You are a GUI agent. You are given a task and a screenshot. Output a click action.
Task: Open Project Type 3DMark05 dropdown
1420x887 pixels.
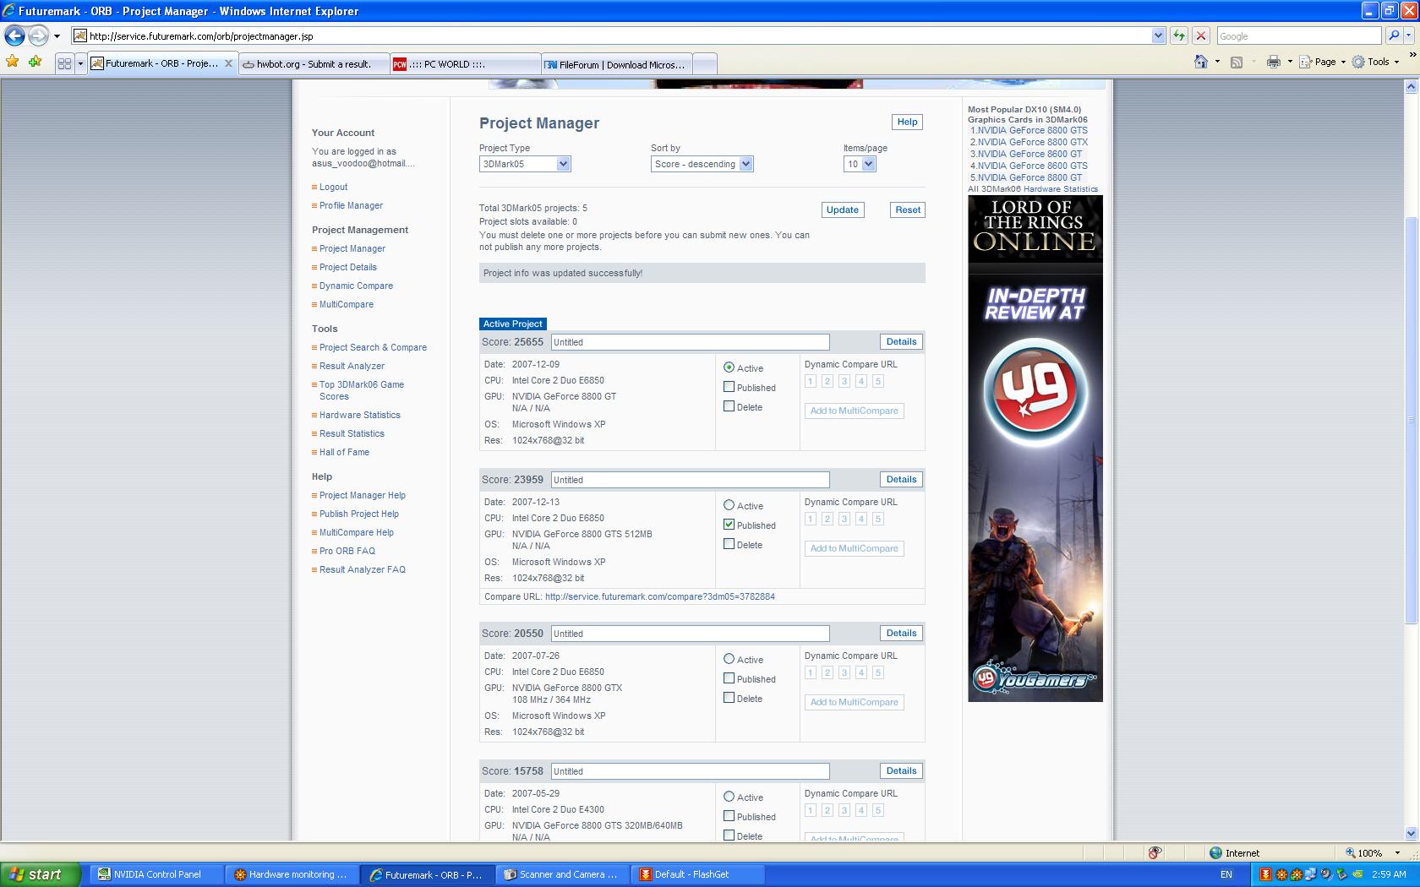tap(525, 164)
